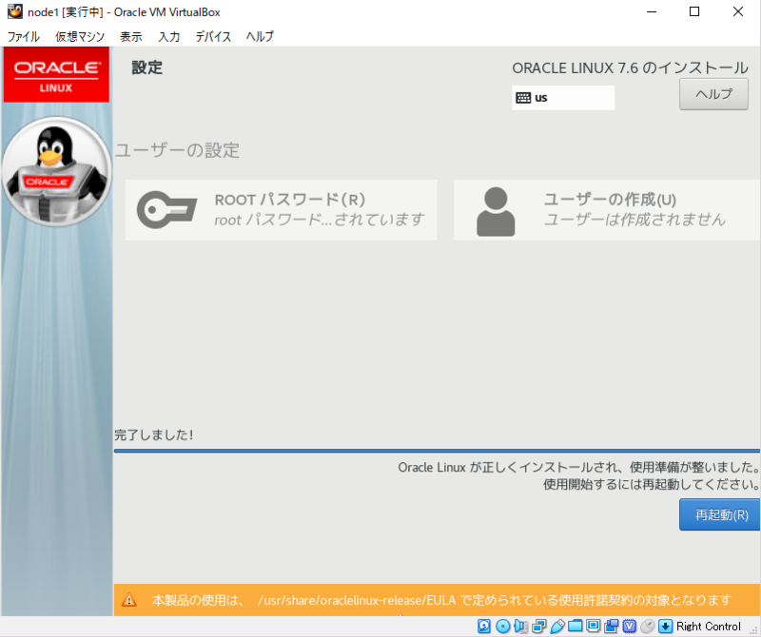
Task: Open the ROOT パスワード(R) setting
Action: [281, 209]
